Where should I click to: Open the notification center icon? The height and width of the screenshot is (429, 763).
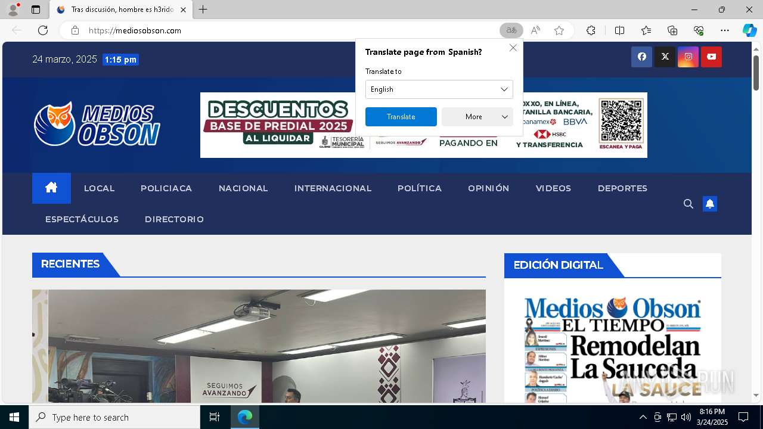[743, 417]
